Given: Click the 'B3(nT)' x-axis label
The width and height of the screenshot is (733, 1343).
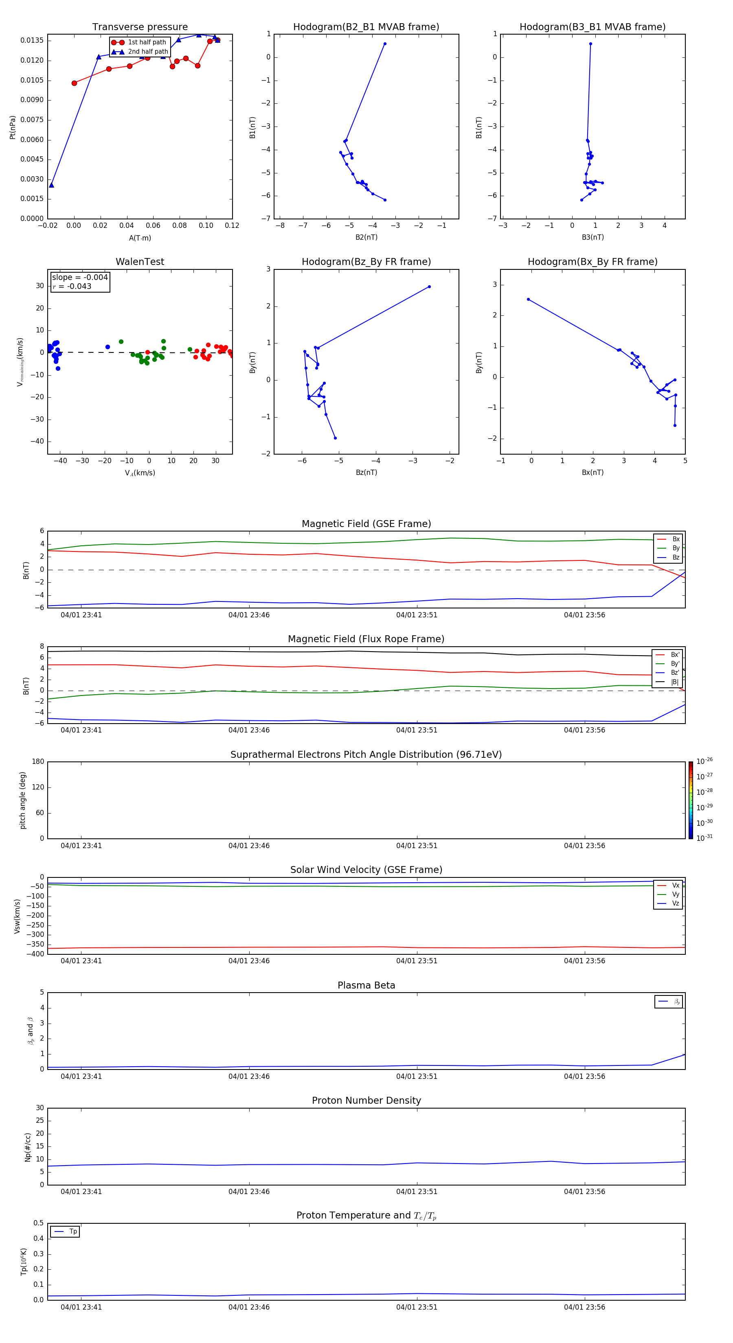Looking at the screenshot, I should coord(593,237).
